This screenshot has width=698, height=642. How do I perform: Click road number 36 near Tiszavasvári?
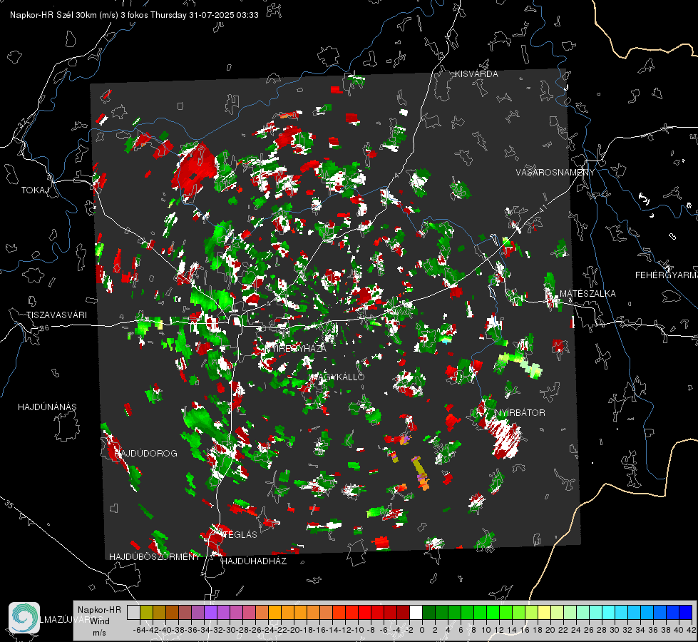click(44, 328)
